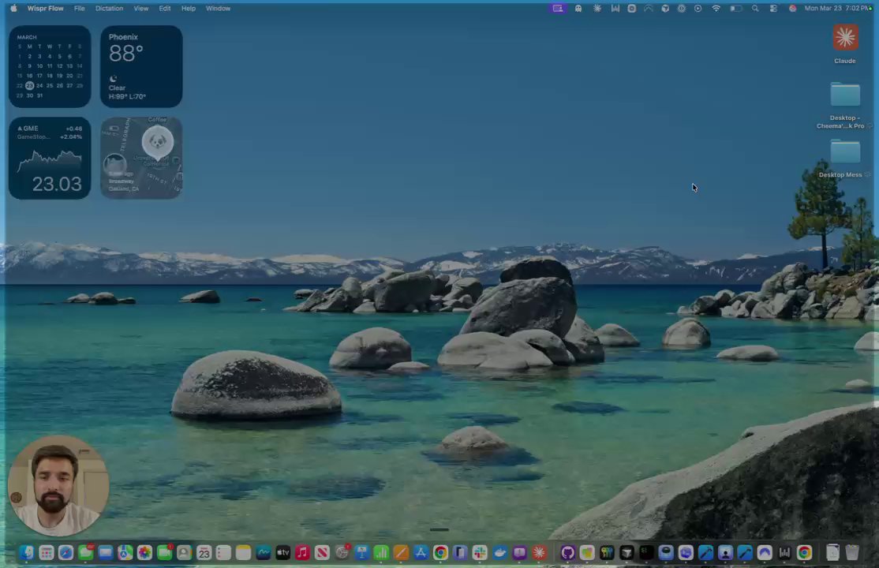Screen dimensions: 879x568
Task: Open the Help menu
Action: coord(188,9)
